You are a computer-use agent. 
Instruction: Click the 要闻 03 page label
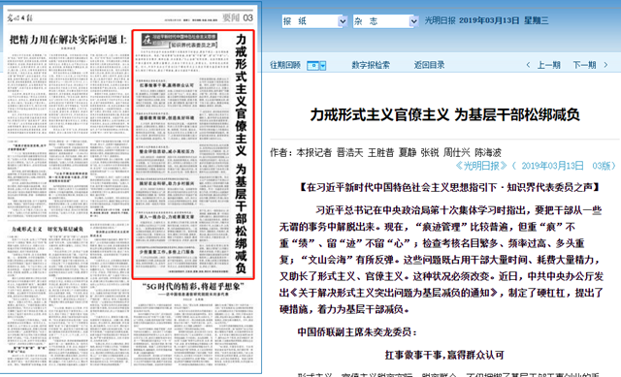pos(237,17)
